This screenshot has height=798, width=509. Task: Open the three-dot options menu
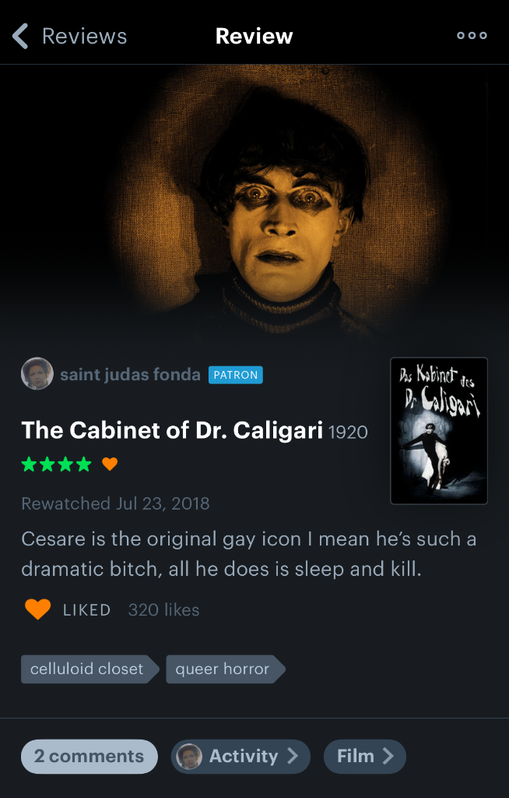pyautogui.click(x=472, y=36)
